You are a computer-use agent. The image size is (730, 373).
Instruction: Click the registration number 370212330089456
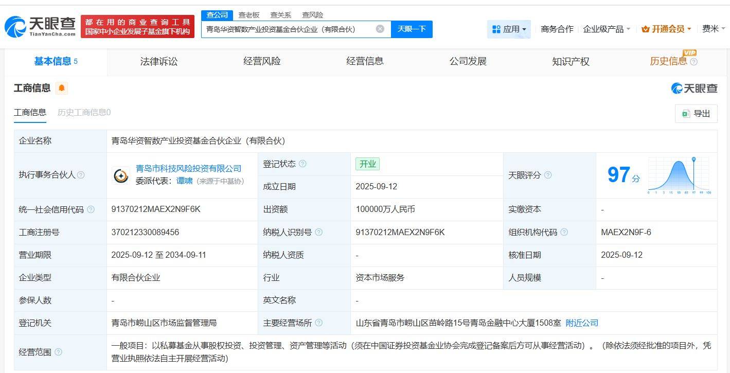pyautogui.click(x=145, y=232)
